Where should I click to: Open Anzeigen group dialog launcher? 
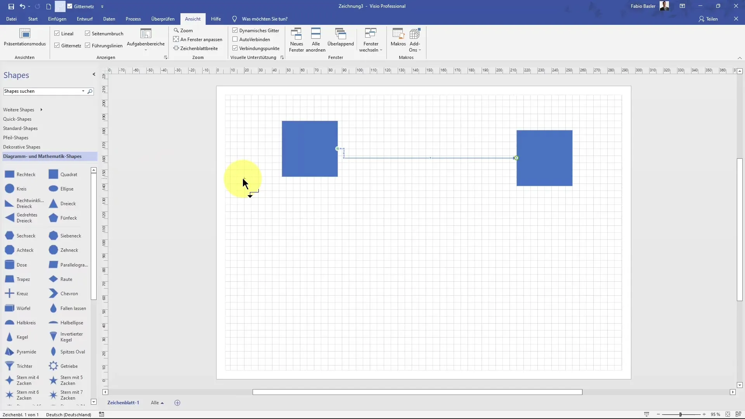[166, 57]
